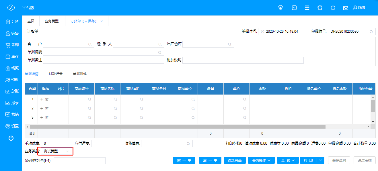Click the 前一单 button
The height and width of the screenshot is (171, 378).
pos(184,160)
